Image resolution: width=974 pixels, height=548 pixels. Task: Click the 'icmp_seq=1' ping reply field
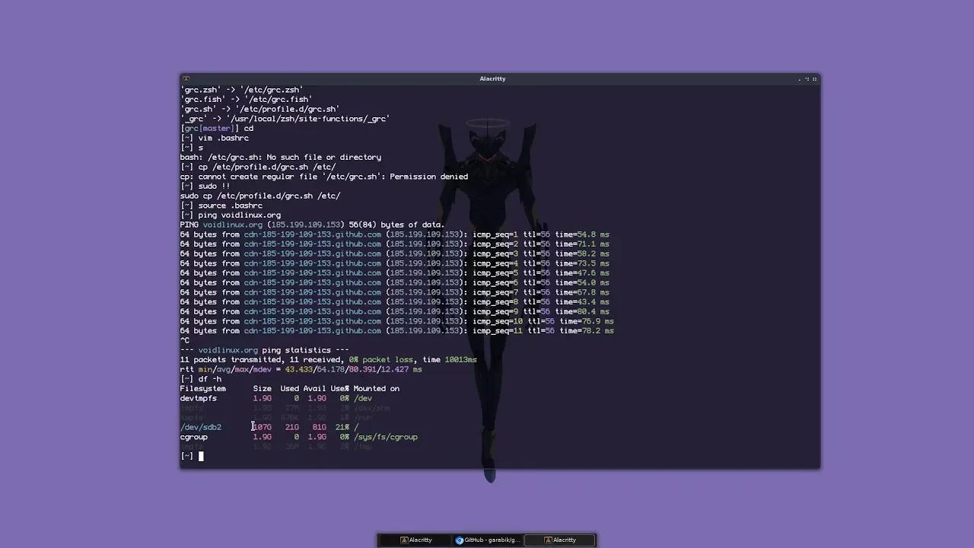[x=495, y=234]
